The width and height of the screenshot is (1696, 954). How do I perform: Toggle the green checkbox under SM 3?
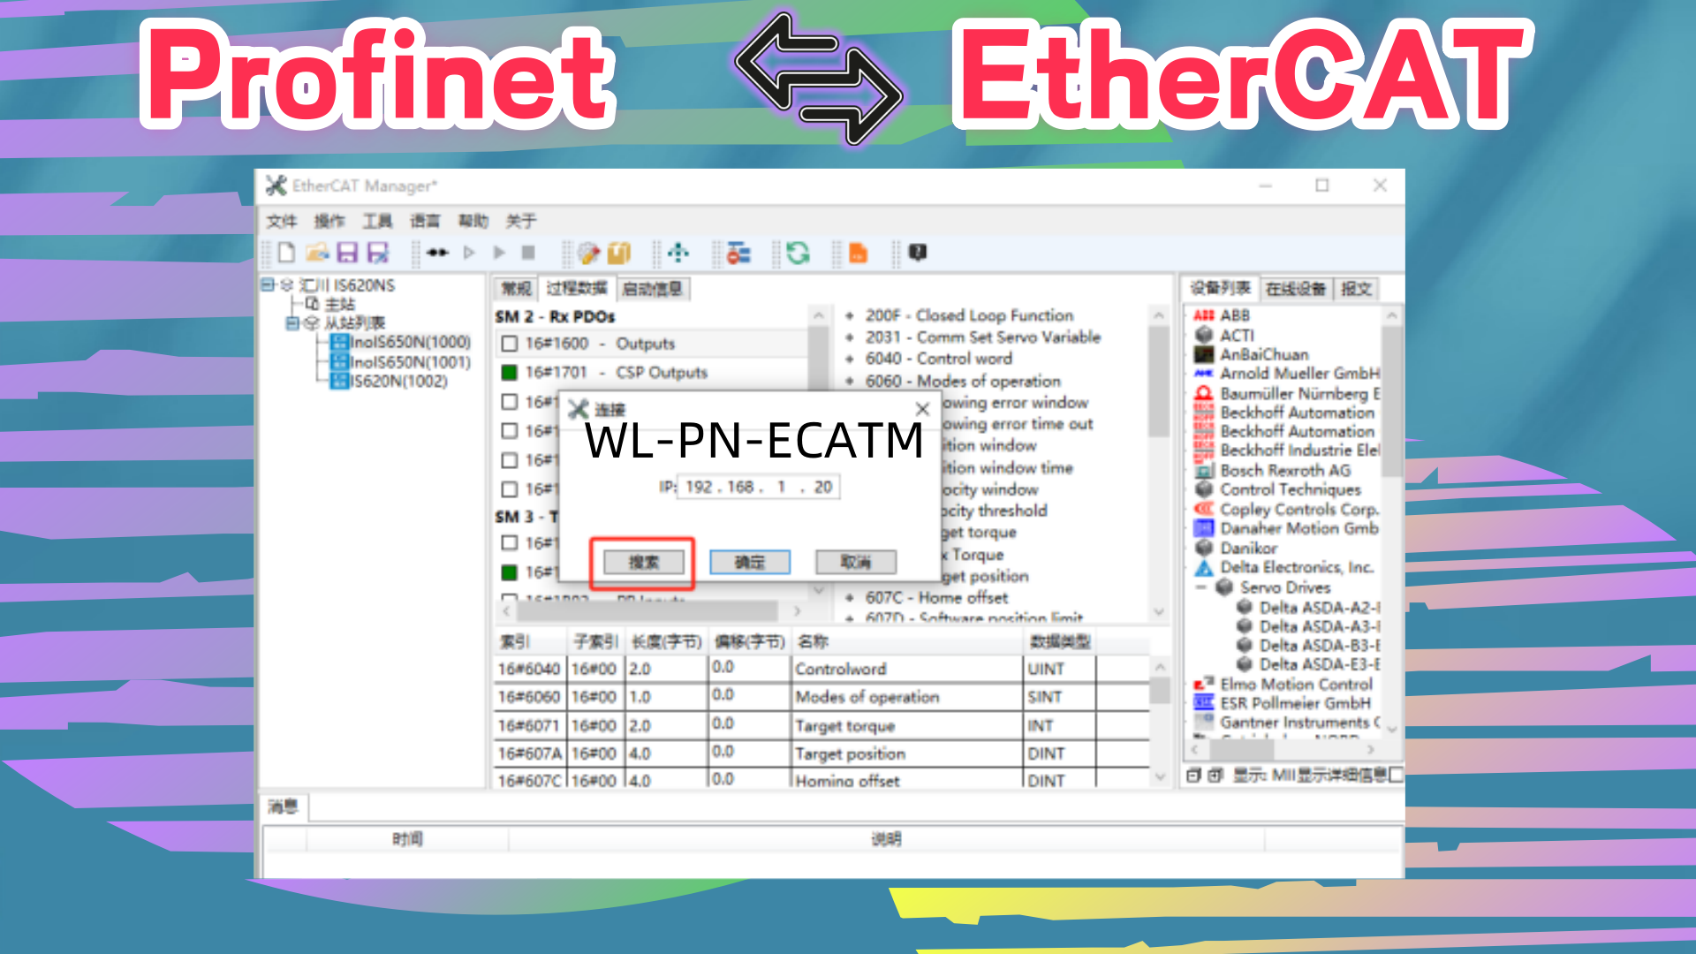coord(510,572)
